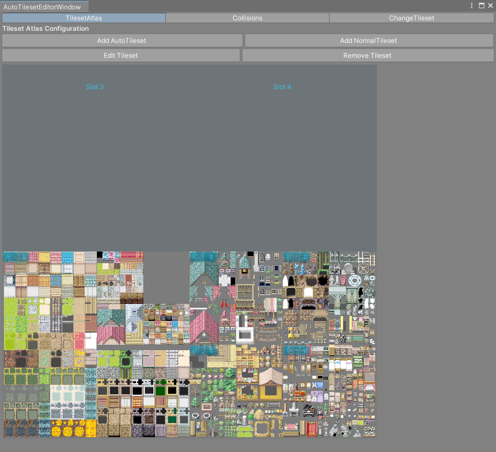496x452 pixels.
Task: Open the window's three-dot options menu
Action: (472, 6)
